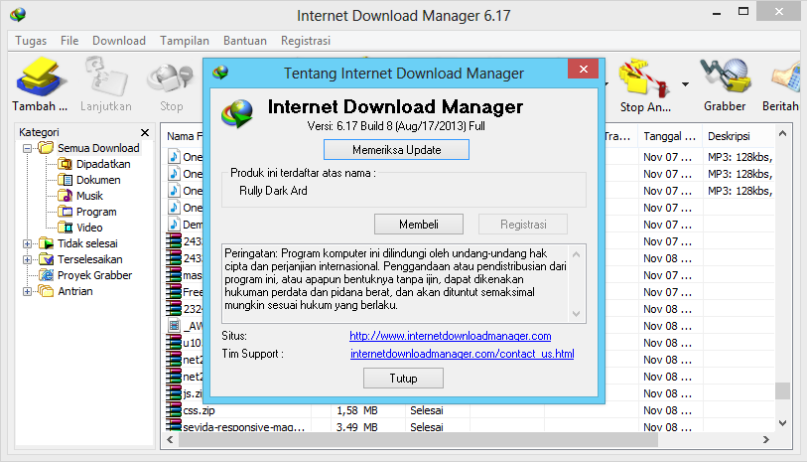807x462 pixels.
Task: Click the registered name 'Rully Dark Ard'
Action: tap(273, 191)
